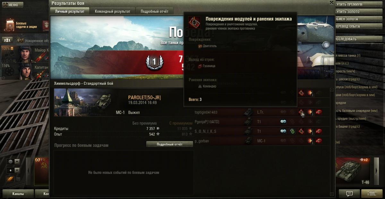The height and width of the screenshot is (199, 385).
Task: Expand the tank type diamond dropdown
Action: tap(13, 170)
